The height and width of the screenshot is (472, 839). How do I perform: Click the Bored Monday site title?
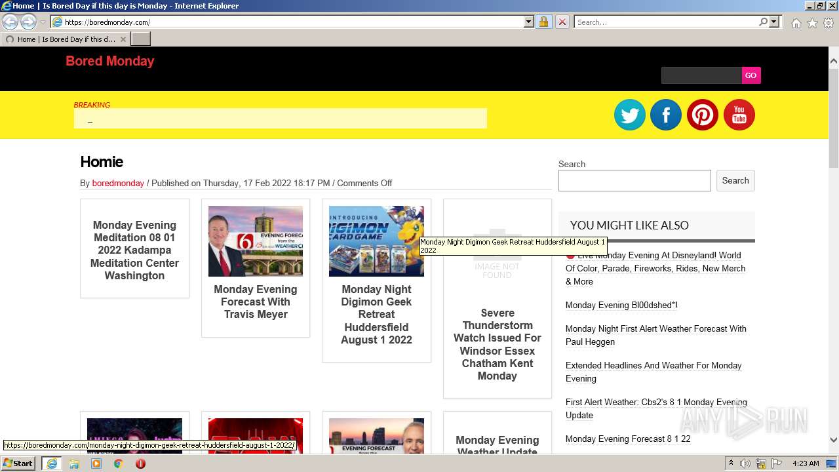109,61
